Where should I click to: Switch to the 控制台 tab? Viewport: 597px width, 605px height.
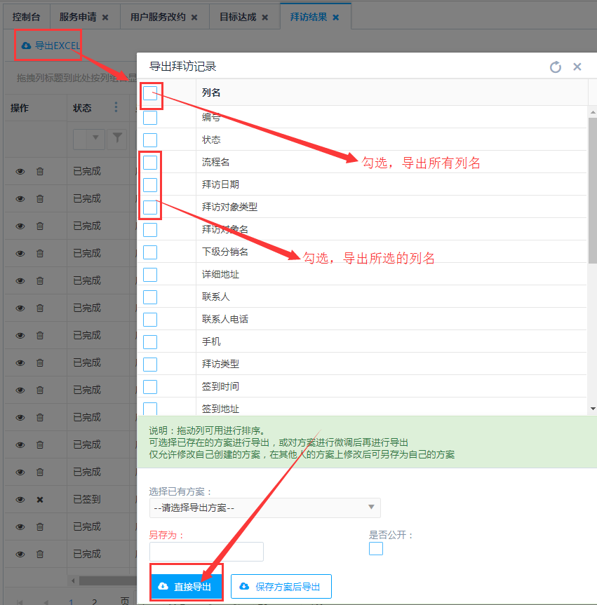click(27, 17)
